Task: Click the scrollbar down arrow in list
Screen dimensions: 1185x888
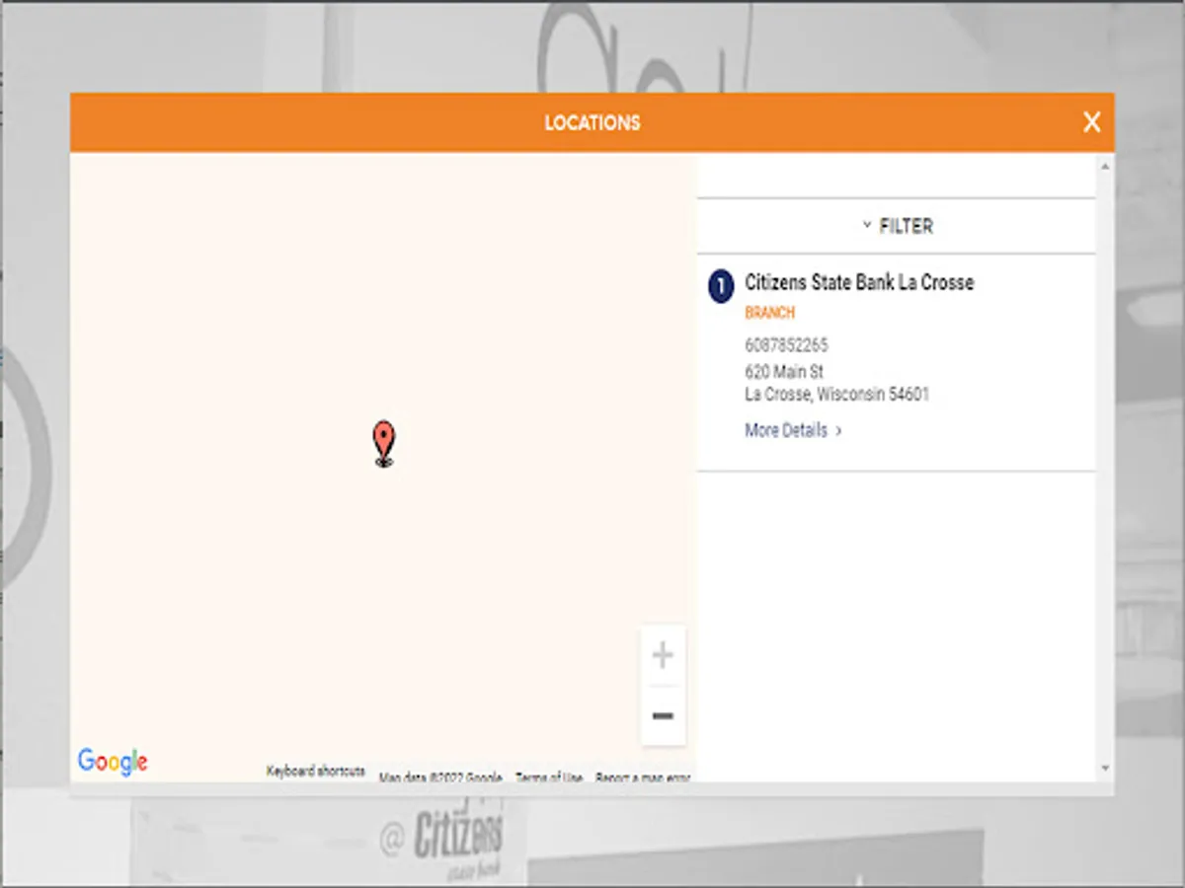Action: (x=1105, y=769)
